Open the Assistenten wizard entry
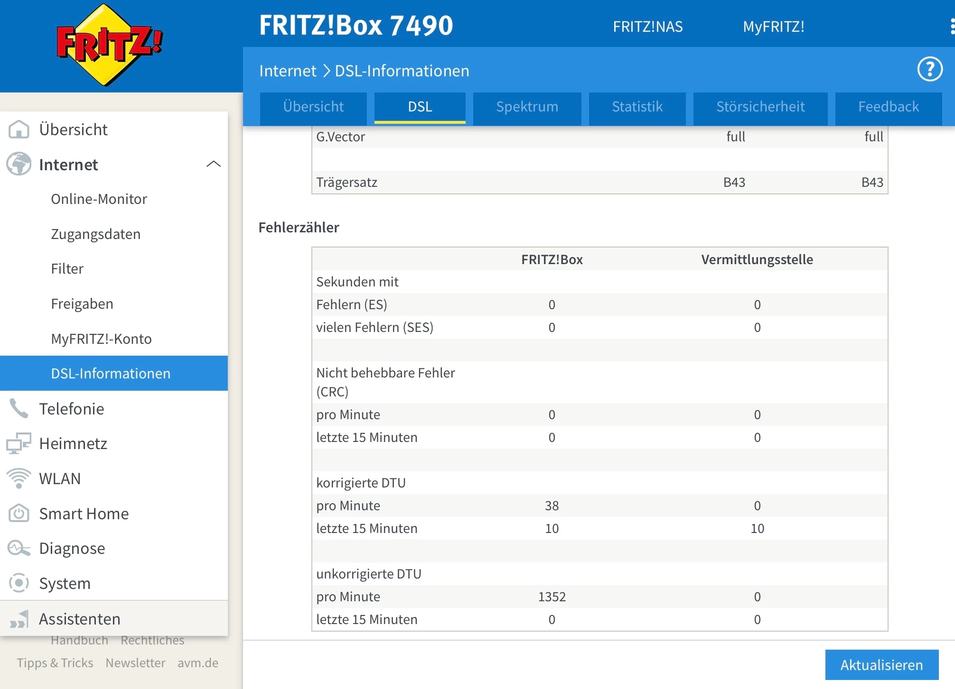The height and width of the screenshot is (689, 955). [x=80, y=619]
